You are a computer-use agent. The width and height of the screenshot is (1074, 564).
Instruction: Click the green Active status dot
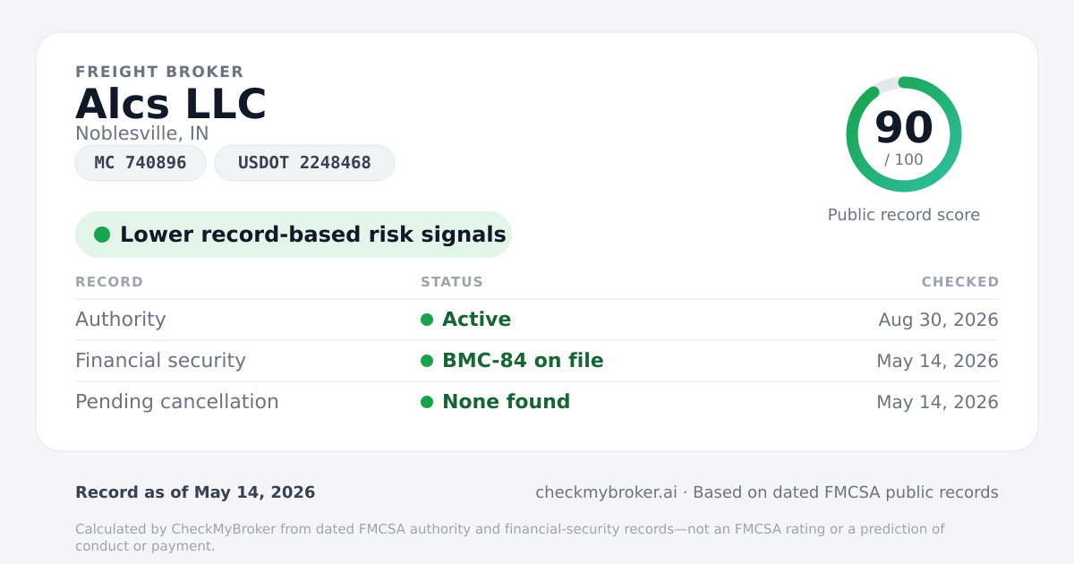click(x=427, y=320)
